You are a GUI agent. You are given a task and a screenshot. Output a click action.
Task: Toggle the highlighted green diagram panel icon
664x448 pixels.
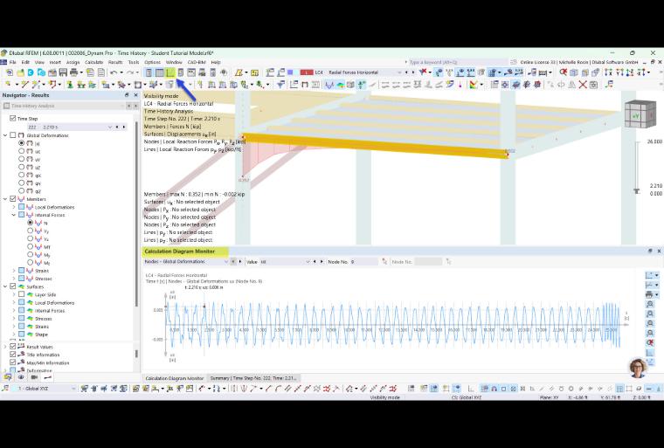(169, 72)
